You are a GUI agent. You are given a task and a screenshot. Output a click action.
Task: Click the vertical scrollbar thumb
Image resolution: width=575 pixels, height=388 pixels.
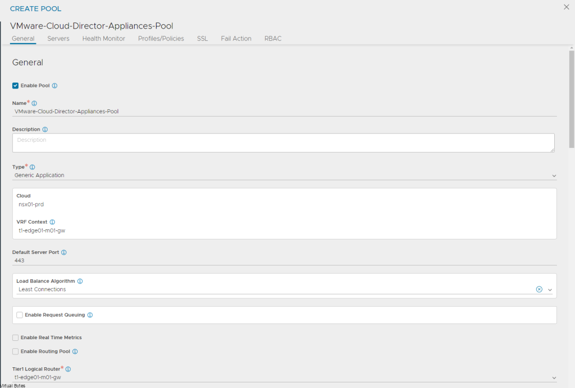[571, 99]
